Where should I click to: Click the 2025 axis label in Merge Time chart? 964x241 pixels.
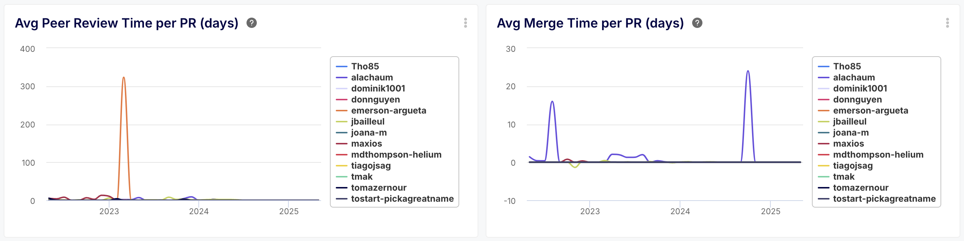click(x=770, y=212)
